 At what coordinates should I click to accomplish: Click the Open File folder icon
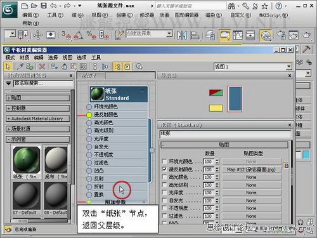click(34, 6)
